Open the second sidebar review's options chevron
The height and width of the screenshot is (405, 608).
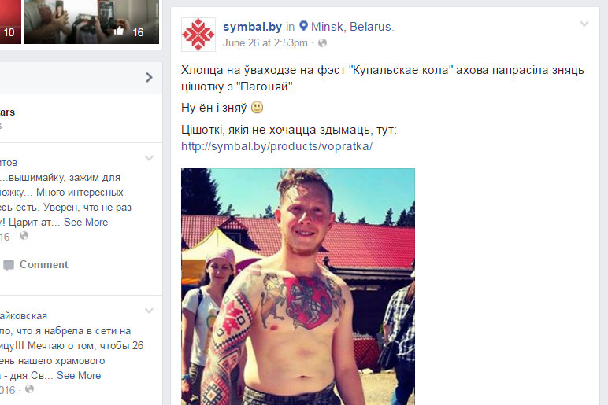pyautogui.click(x=150, y=311)
